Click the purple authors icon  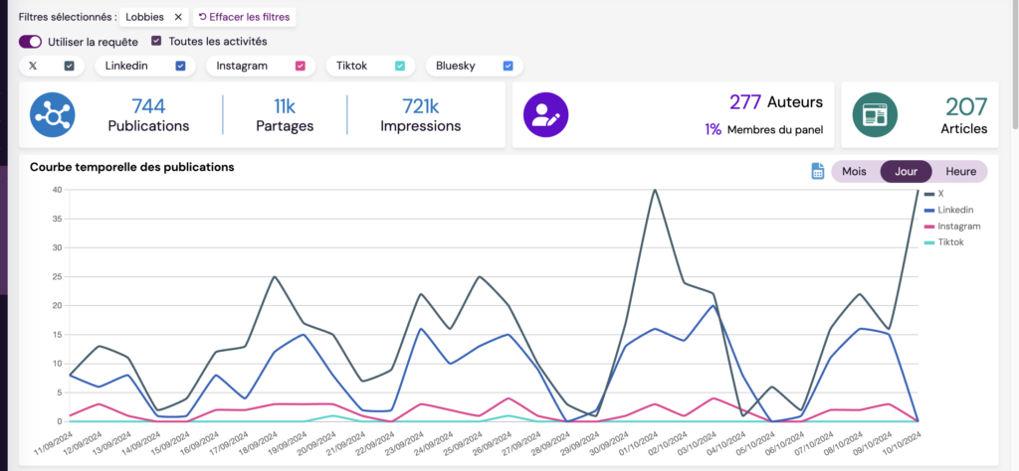point(545,114)
